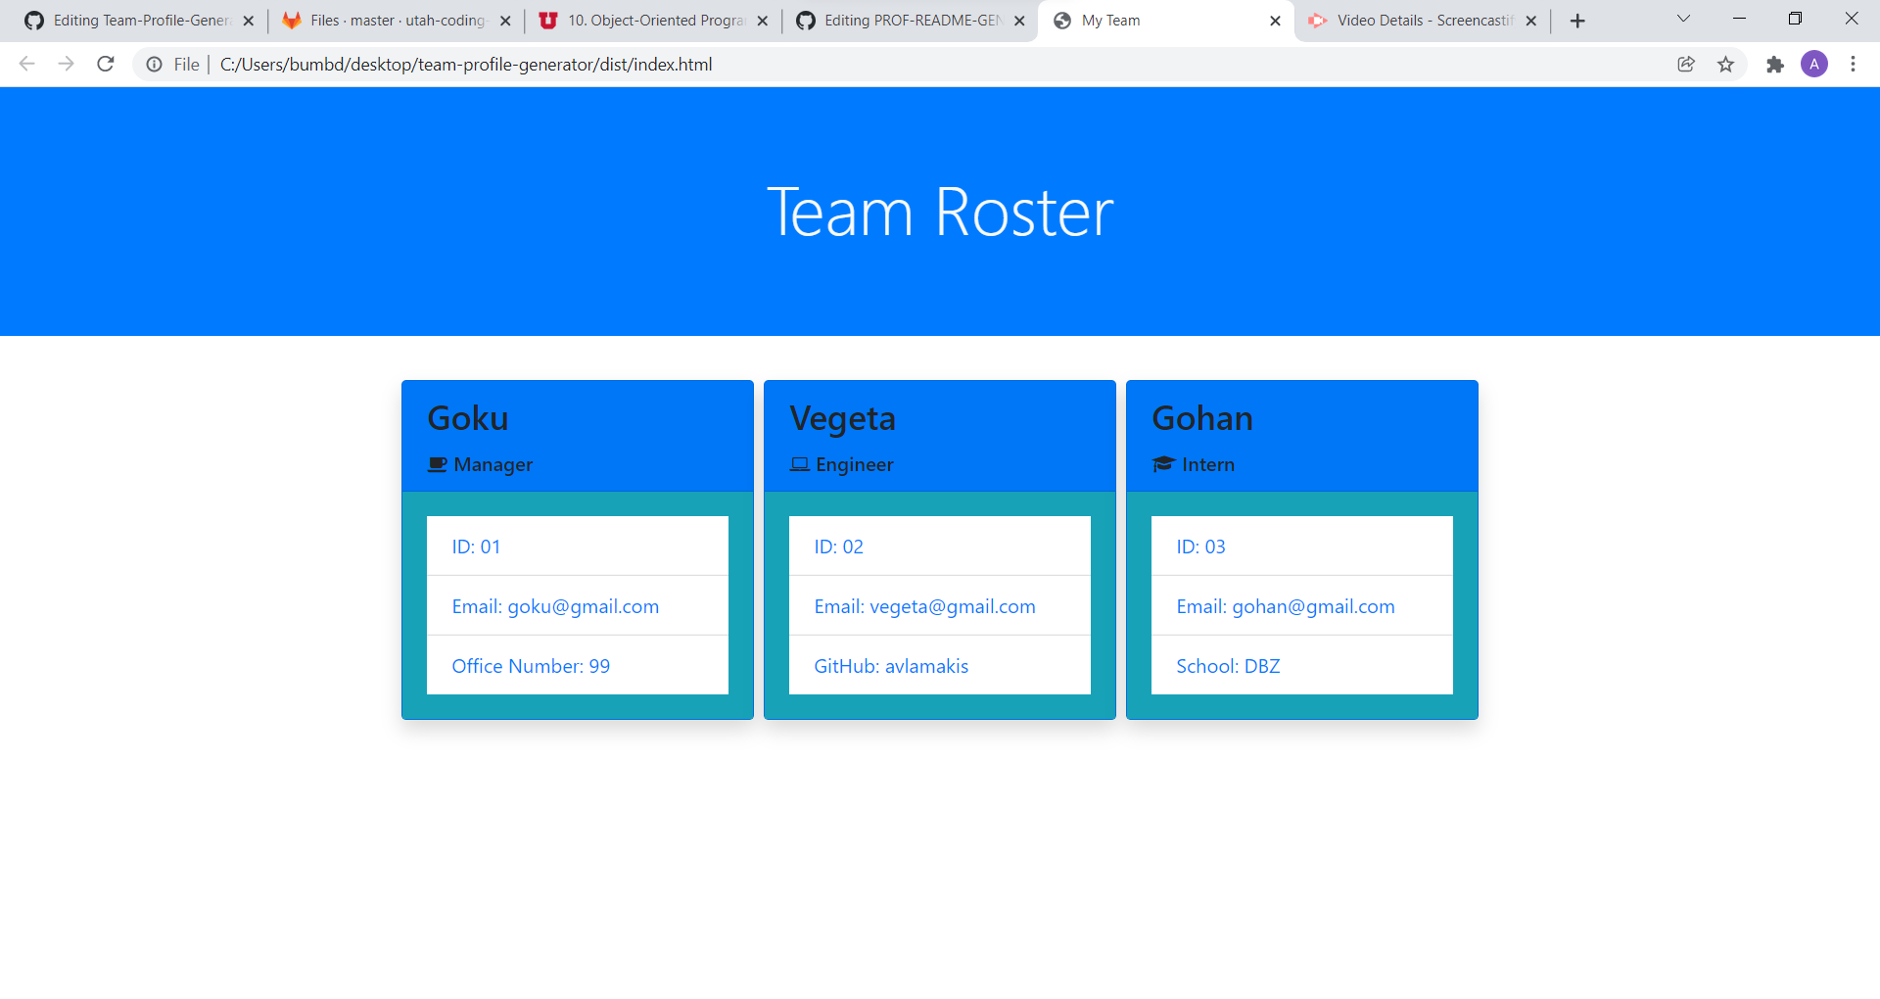1880x999 pixels.
Task: Open the share menu in the address bar
Action: tap(1686, 64)
